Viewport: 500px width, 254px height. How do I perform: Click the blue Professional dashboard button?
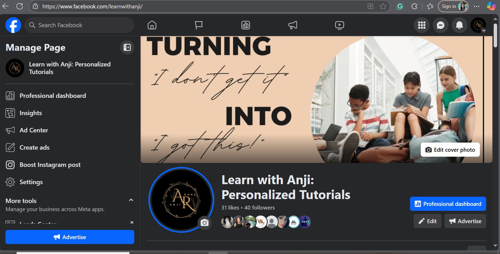[x=448, y=204]
